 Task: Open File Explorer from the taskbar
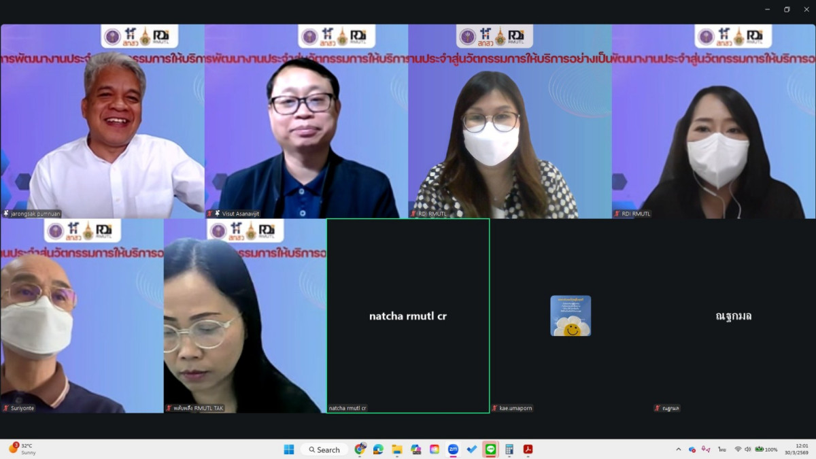coord(397,449)
